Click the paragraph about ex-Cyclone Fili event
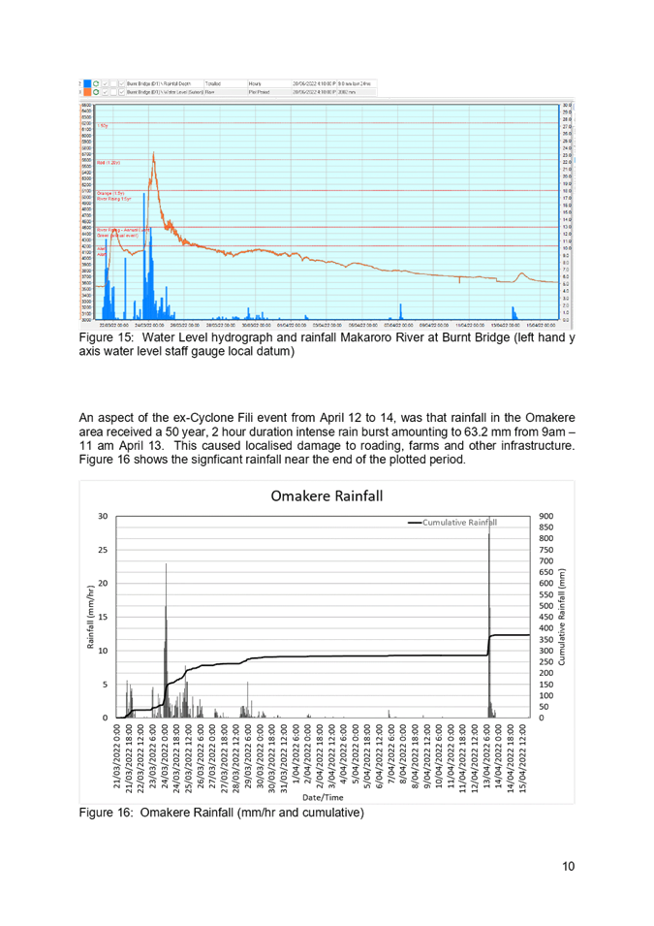 point(327,439)
